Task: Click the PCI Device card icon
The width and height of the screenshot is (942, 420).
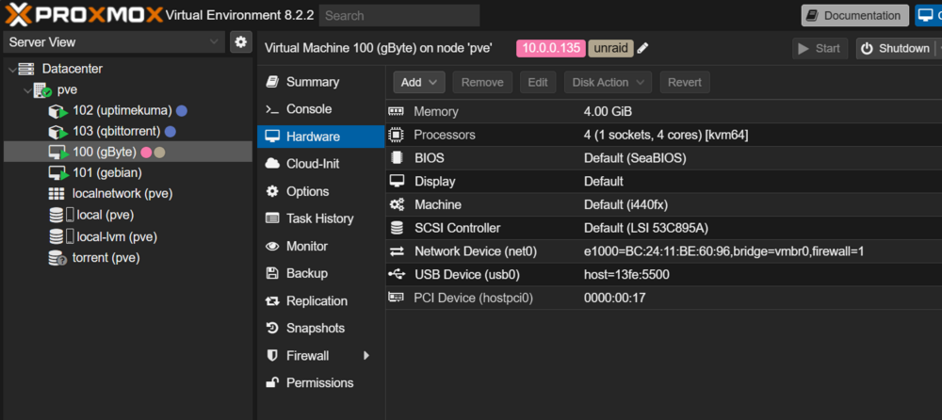Action: [397, 298]
